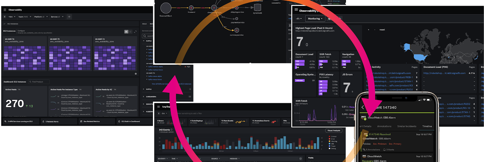Click the bell icon in 5 Related Alerts
484x162 pixels.
pyautogui.click(x=43, y=121)
